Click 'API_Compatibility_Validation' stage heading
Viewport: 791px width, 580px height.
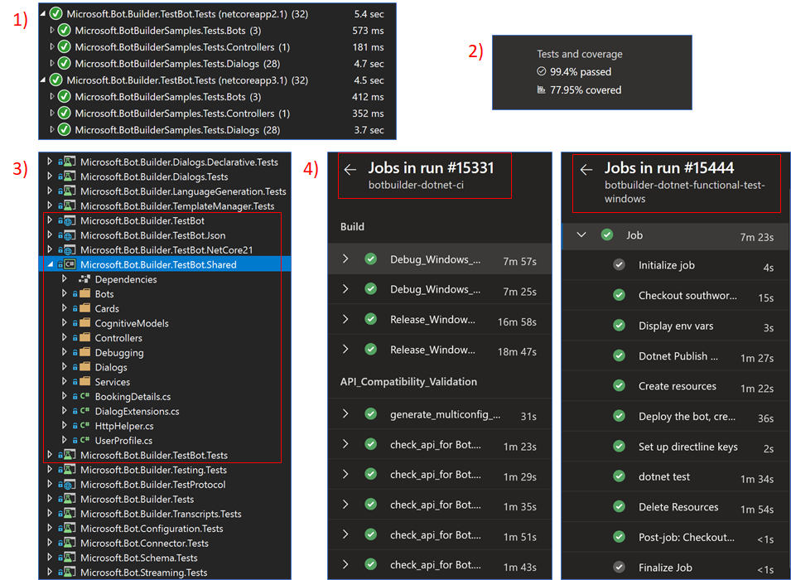click(408, 382)
